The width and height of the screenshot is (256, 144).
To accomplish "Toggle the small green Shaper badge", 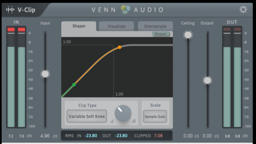I will click(161, 34).
